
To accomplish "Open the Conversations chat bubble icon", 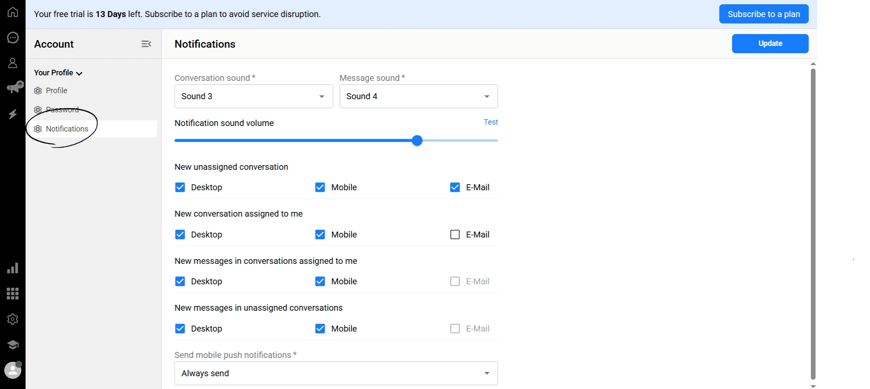I will 13,37.
